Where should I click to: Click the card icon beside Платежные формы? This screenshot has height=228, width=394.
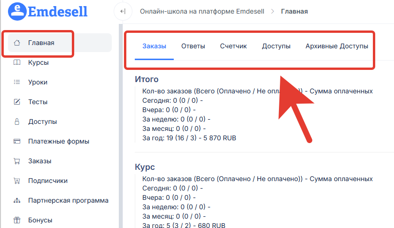17,141
